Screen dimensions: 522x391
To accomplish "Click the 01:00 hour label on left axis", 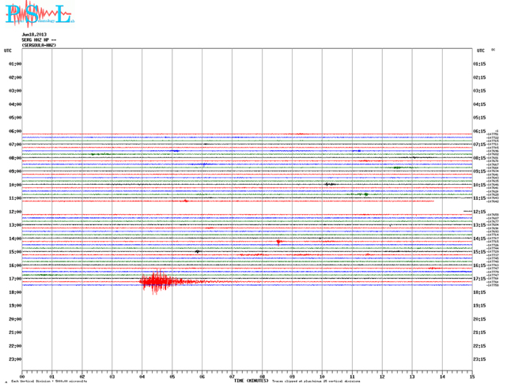I will pyautogui.click(x=15, y=64).
